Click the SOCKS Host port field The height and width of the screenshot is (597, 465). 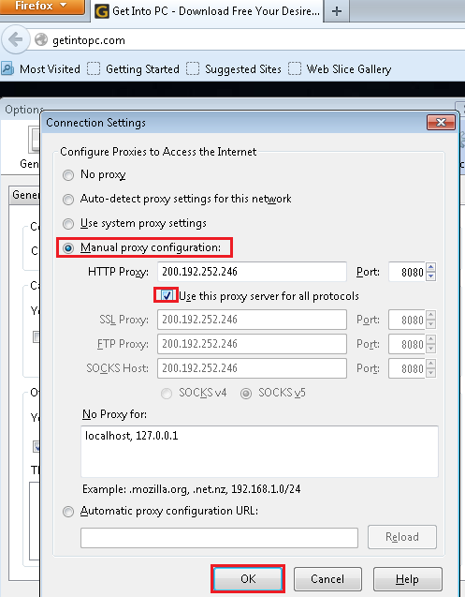pyautogui.click(x=407, y=368)
